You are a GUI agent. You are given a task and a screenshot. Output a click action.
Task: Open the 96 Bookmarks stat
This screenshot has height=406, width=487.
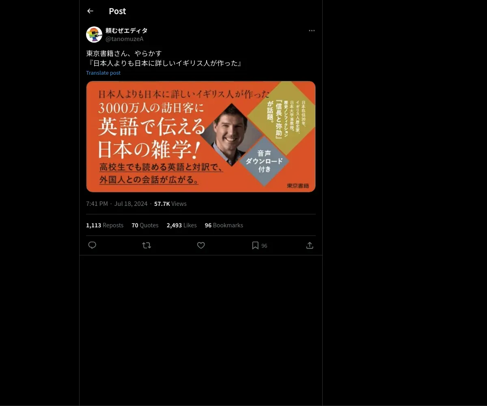[x=224, y=225]
